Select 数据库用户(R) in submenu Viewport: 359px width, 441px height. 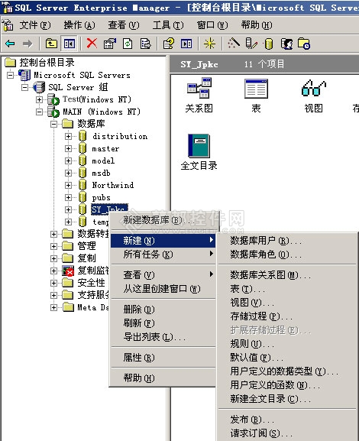tap(287, 241)
